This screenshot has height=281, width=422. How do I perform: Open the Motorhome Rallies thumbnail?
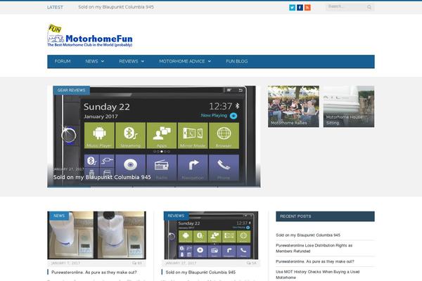point(293,107)
